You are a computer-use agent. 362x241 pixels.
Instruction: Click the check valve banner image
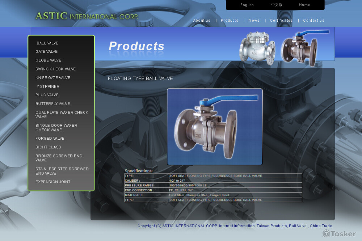point(256,47)
